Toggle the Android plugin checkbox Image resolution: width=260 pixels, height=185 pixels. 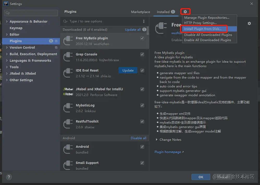tap(142, 147)
